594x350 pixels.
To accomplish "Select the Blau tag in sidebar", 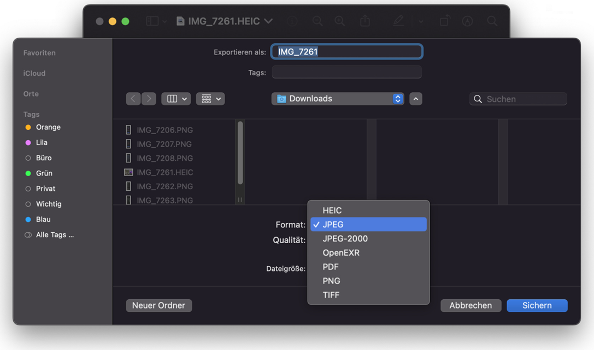I will coord(43,219).
